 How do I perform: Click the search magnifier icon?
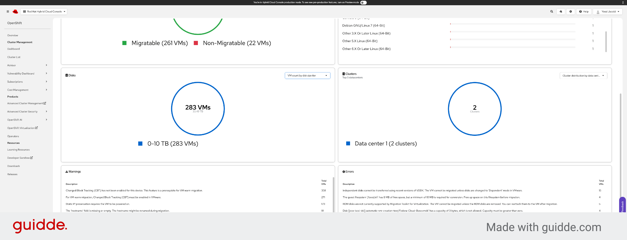tap(552, 11)
